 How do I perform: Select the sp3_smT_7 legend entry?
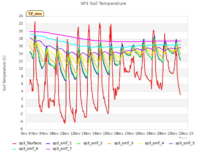tap(59, 149)
